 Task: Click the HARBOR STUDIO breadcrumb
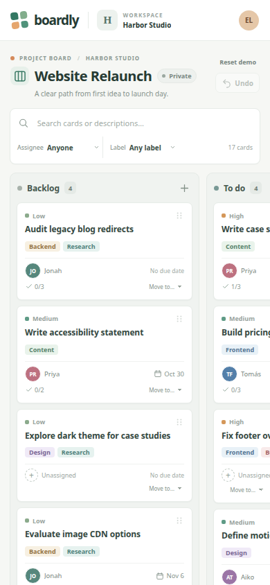(x=112, y=58)
